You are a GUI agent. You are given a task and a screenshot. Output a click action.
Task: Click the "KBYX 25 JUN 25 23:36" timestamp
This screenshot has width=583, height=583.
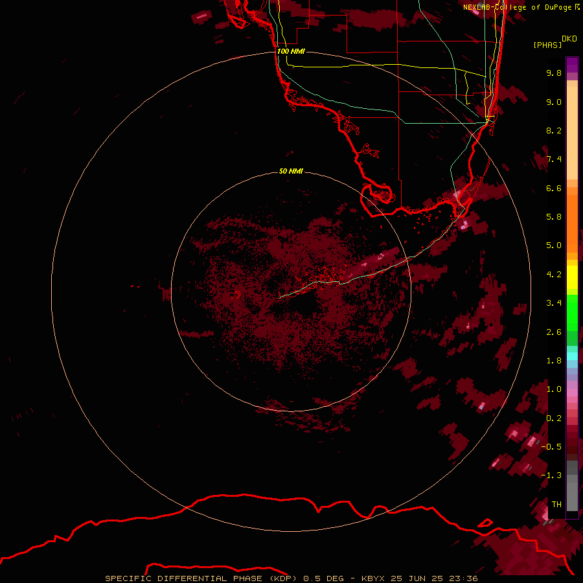pos(419,578)
